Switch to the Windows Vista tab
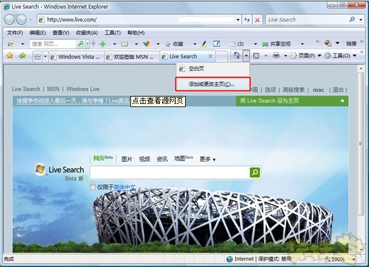This screenshot has width=369, height=267. coord(76,57)
